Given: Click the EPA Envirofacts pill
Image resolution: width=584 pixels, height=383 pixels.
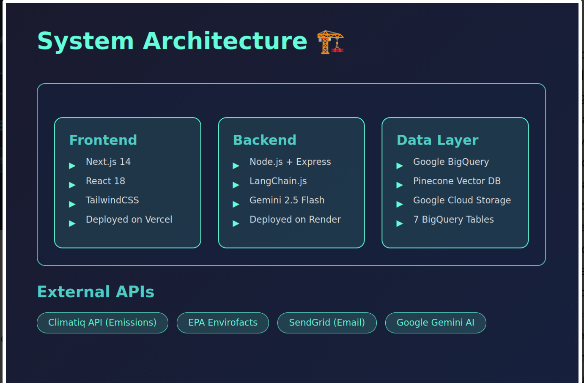Looking at the screenshot, I should (223, 323).
